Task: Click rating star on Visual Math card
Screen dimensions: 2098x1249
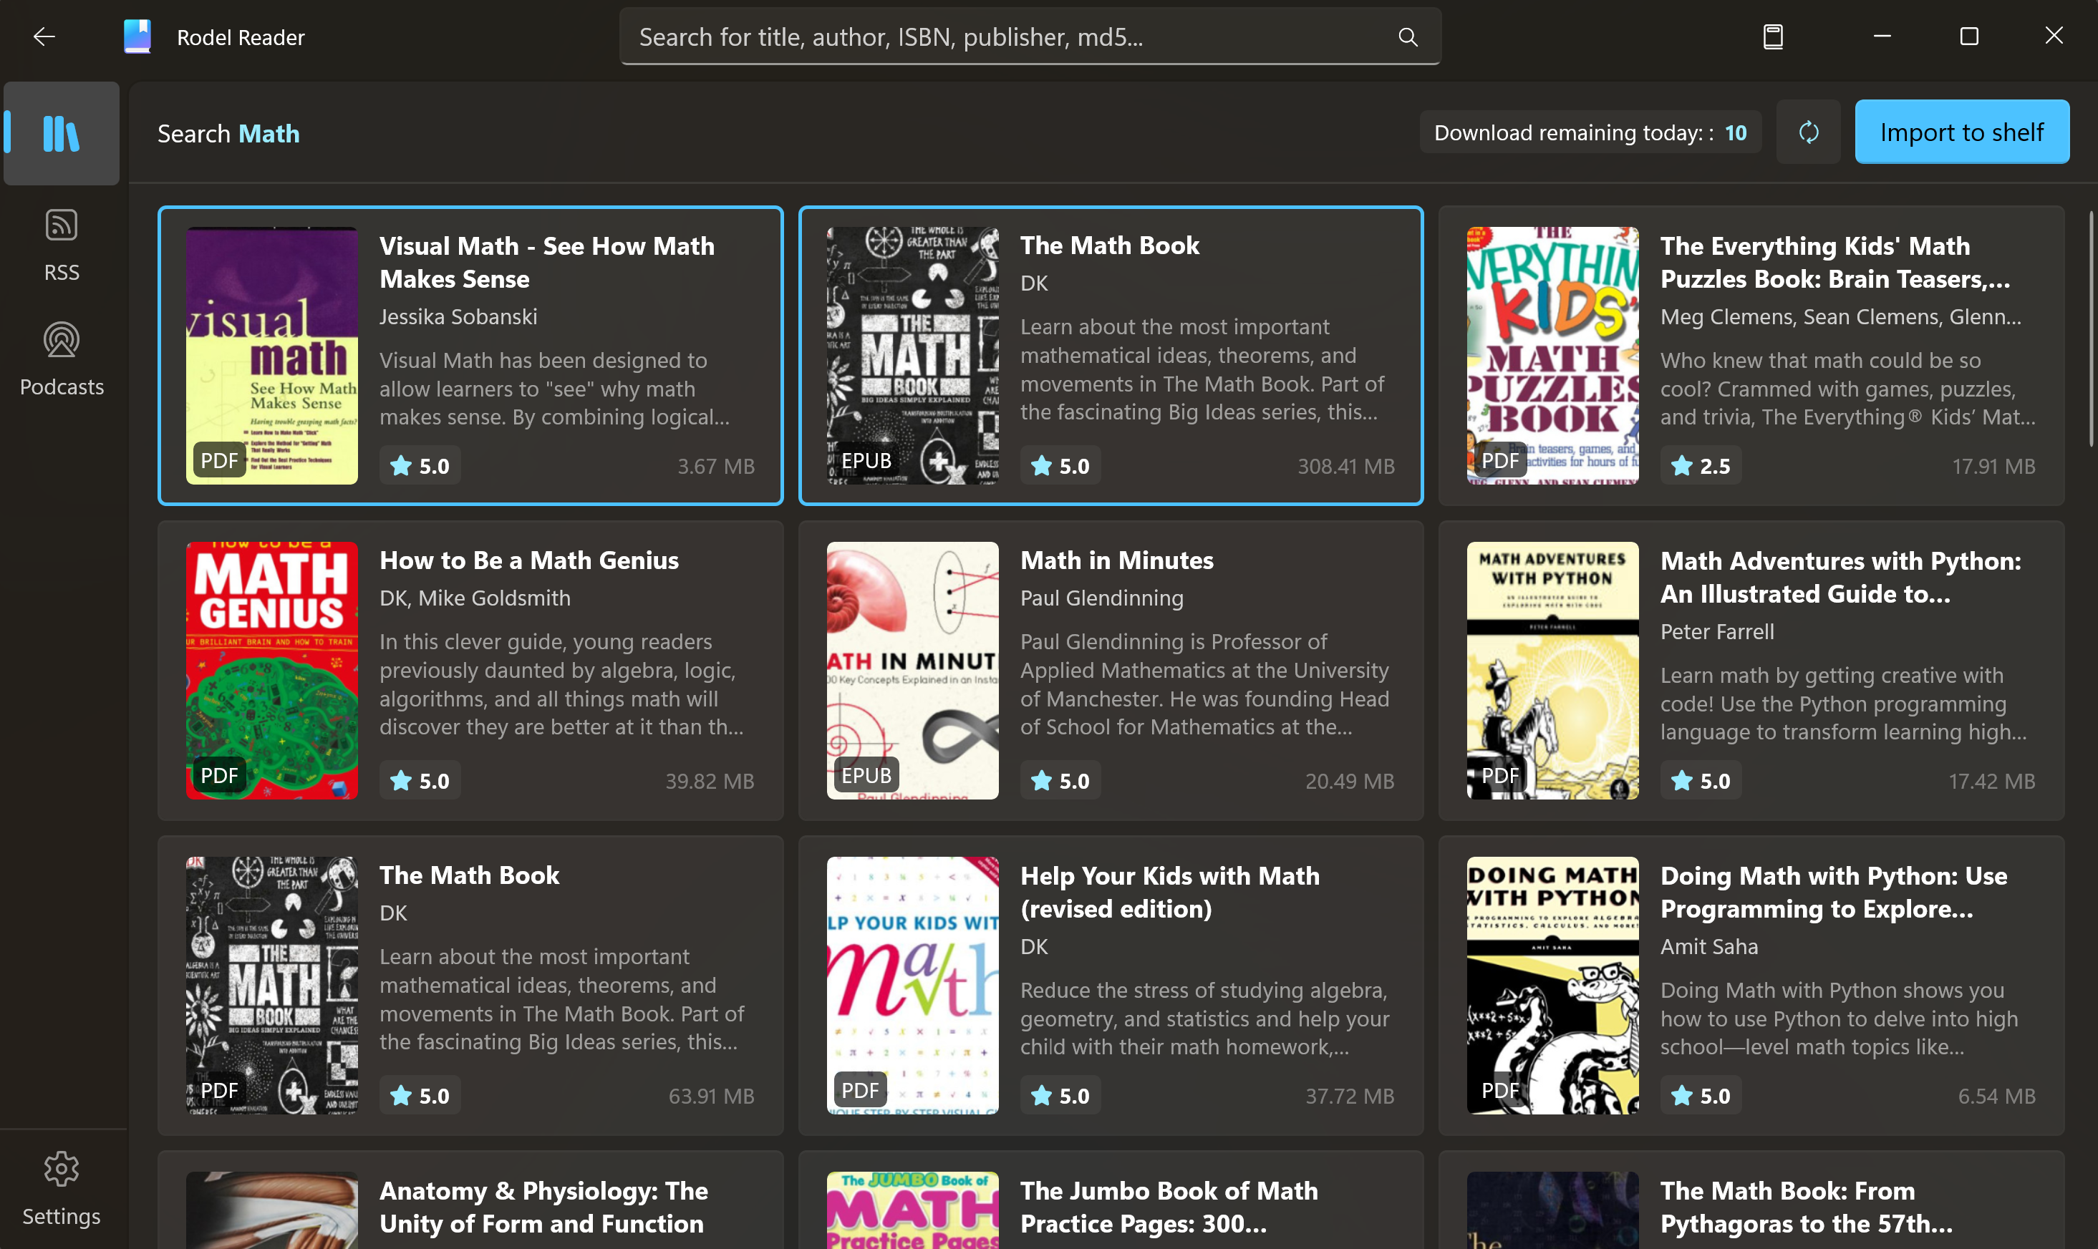Action: click(402, 465)
